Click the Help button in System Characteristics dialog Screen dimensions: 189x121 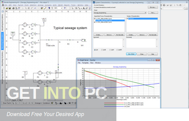[x=153, y=54]
